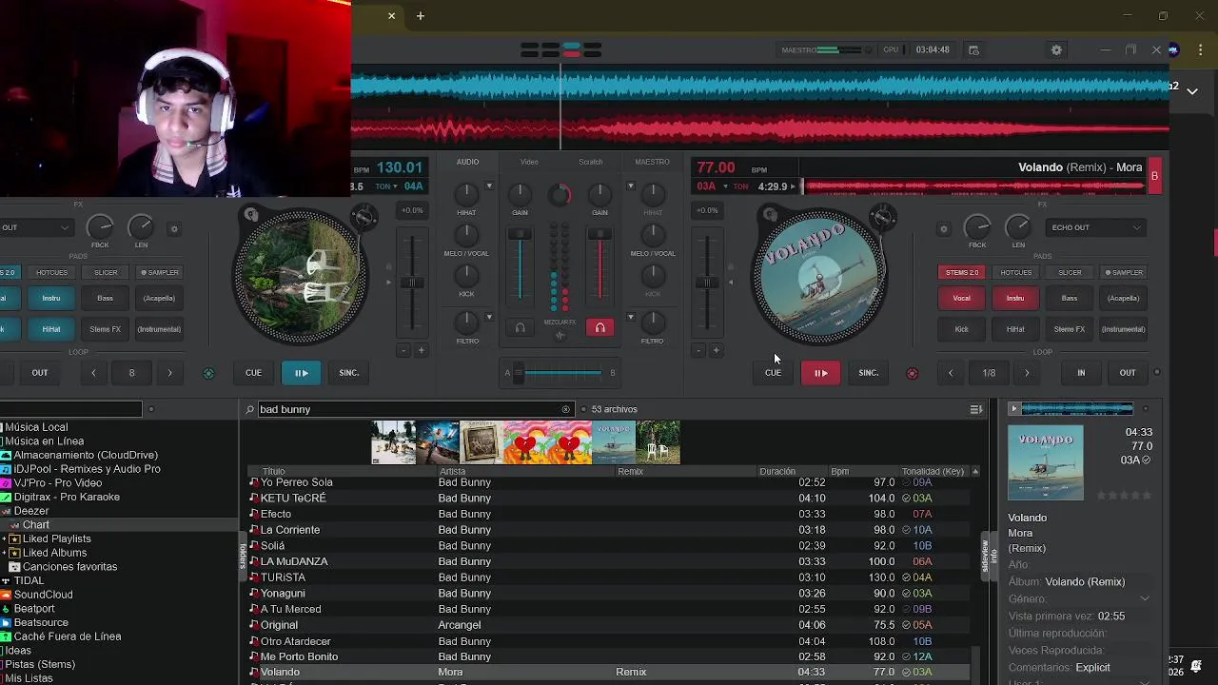Double the right deck loop with the right arrow
Viewport: 1218px width, 685px height.
pyautogui.click(x=1027, y=373)
